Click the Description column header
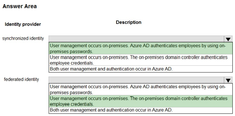The image size is (235, 116). 129,22
